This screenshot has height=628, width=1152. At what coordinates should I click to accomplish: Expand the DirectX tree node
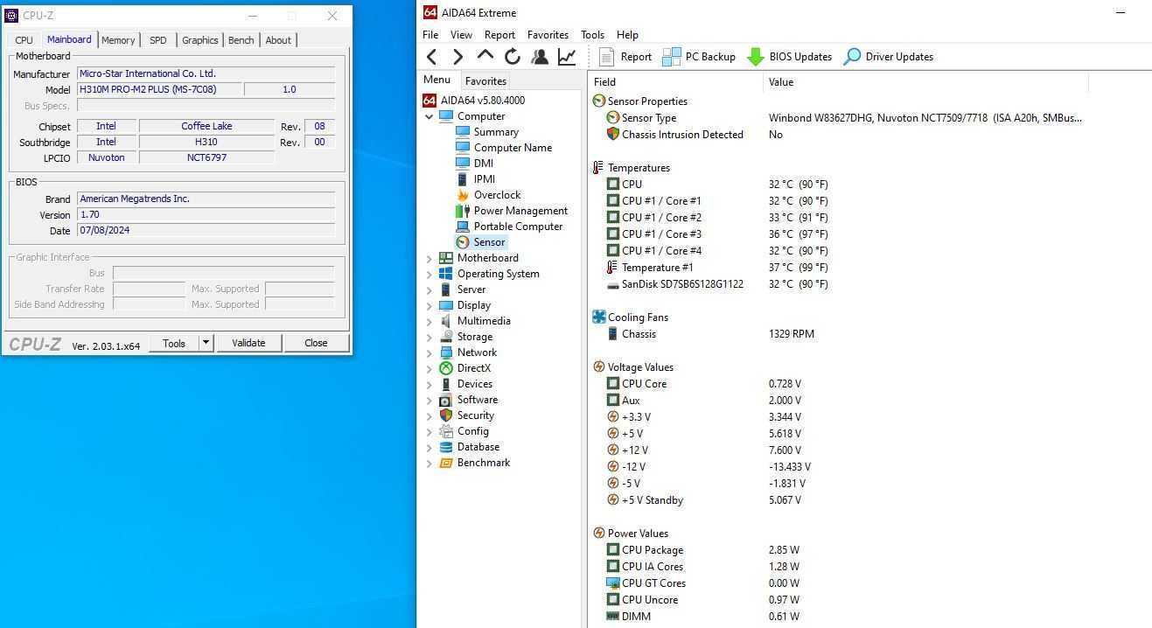(x=429, y=368)
